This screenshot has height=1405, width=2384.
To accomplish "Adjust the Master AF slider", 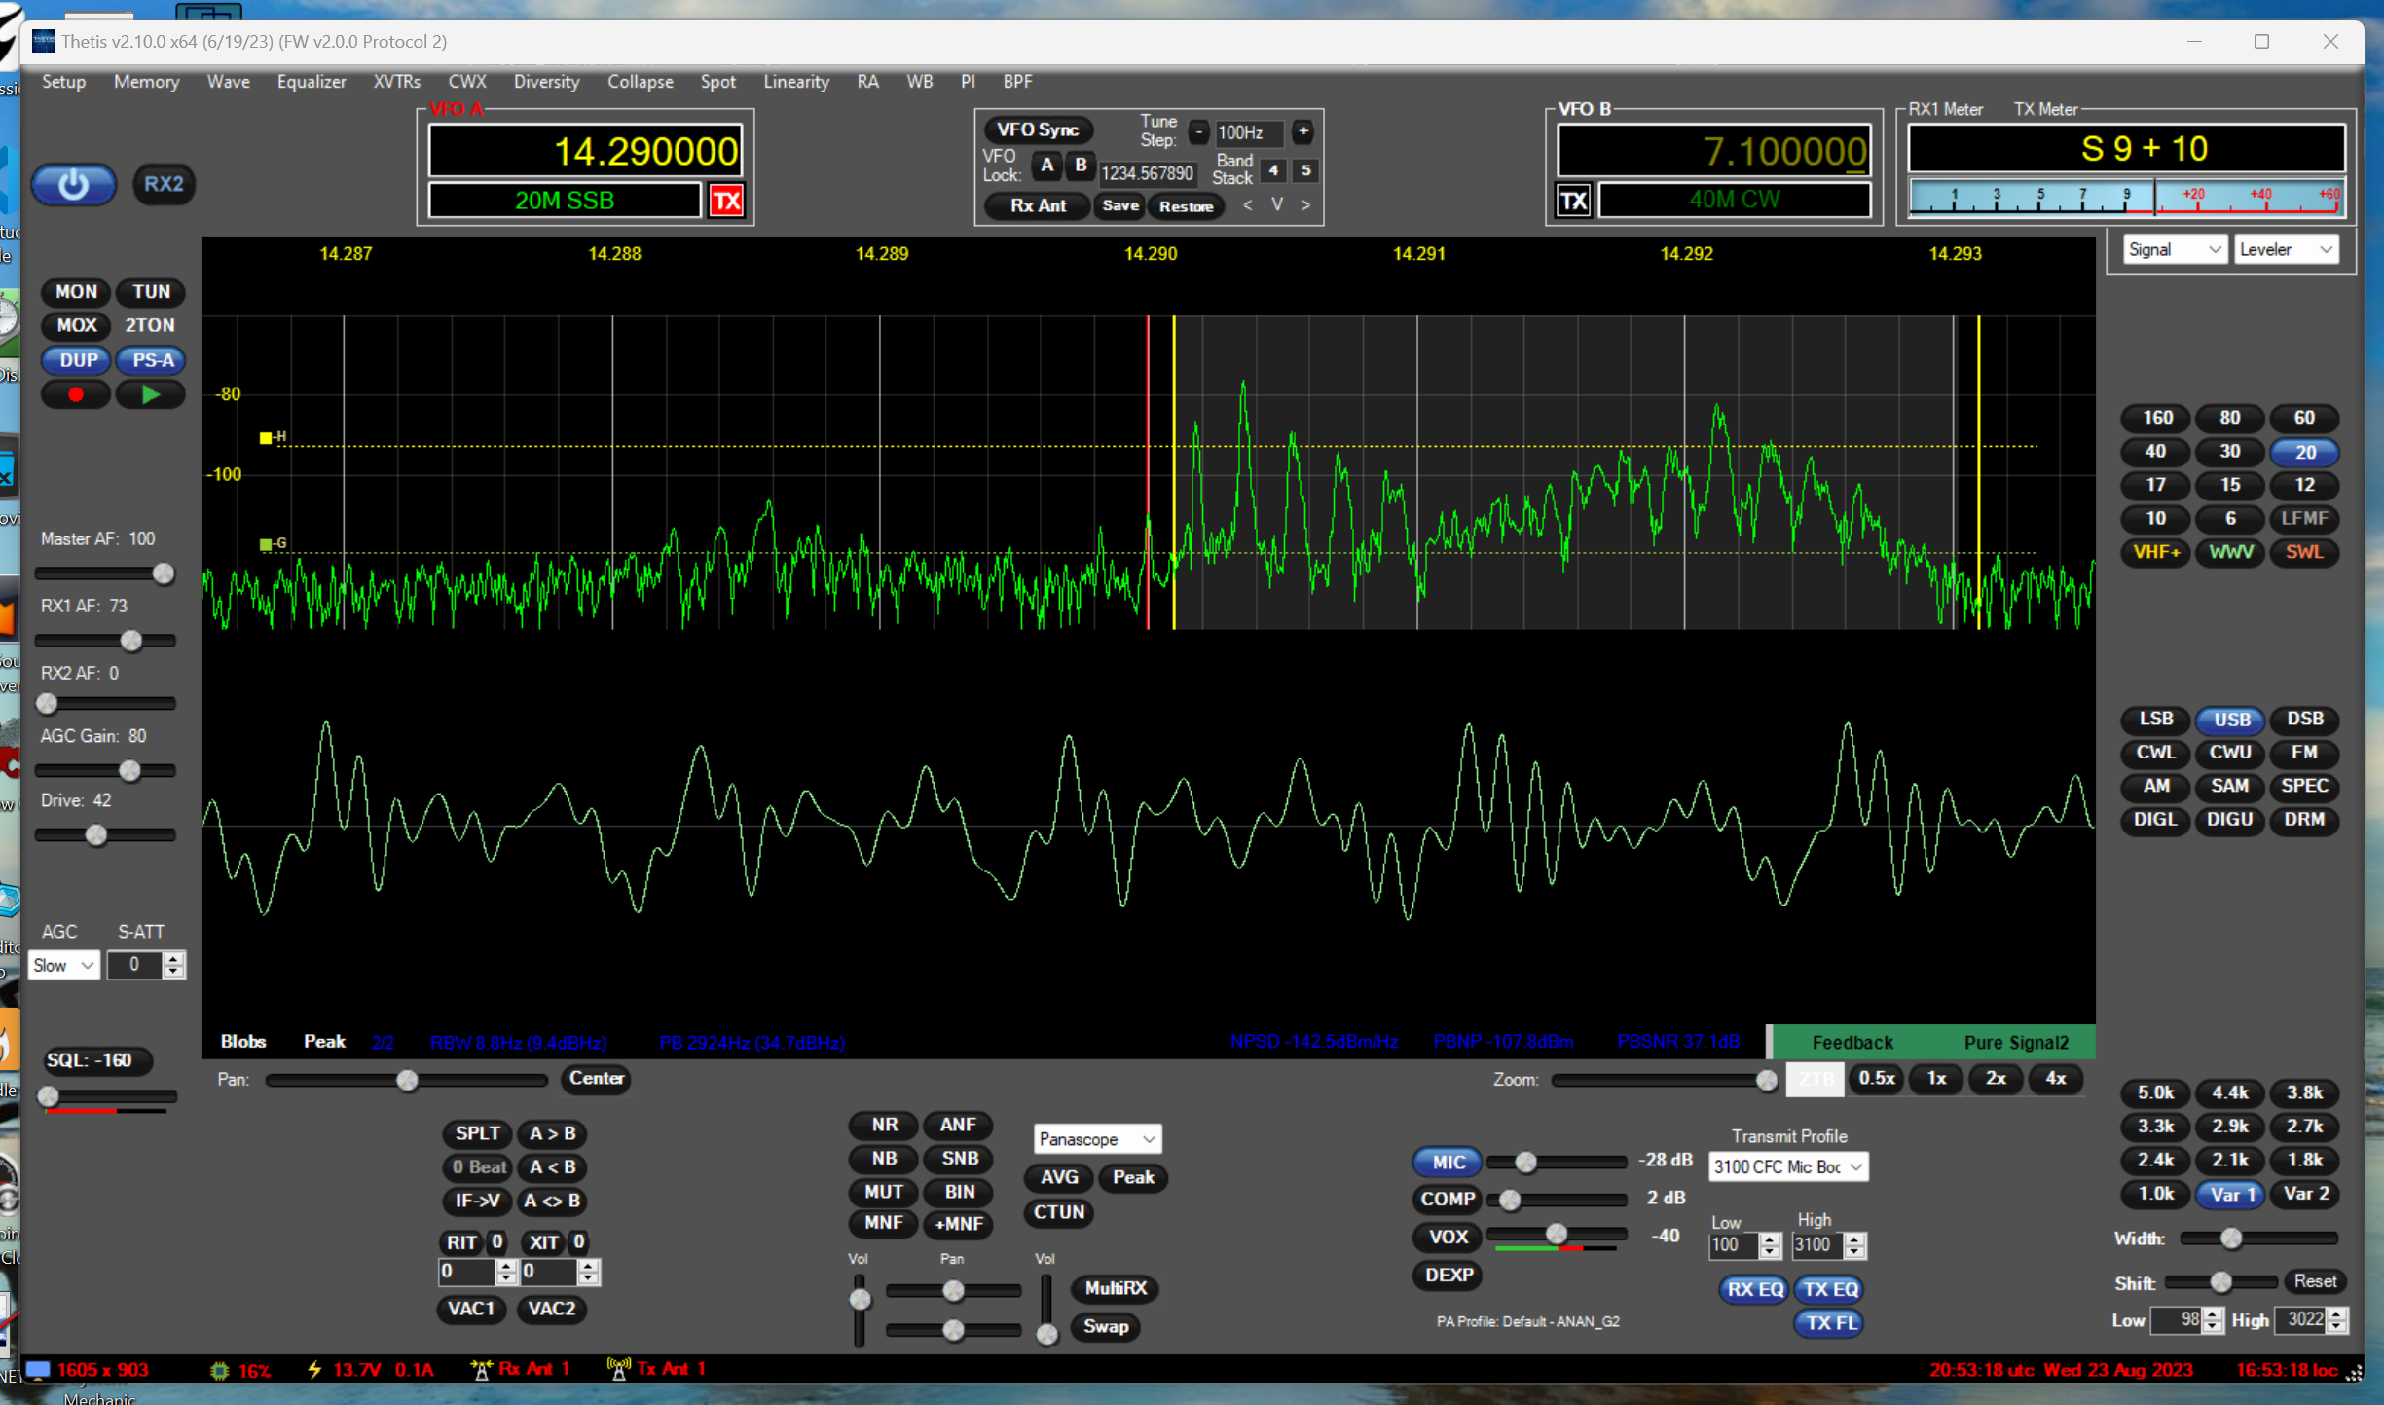I will (x=105, y=573).
